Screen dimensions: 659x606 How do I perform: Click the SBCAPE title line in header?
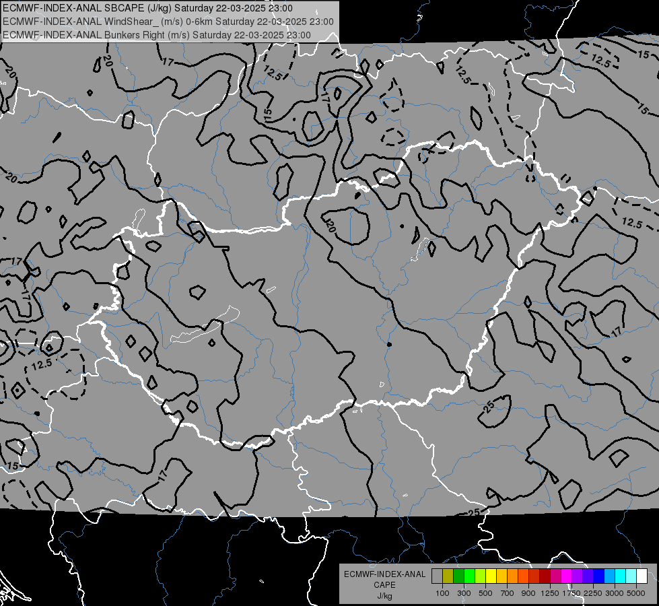coord(147,8)
